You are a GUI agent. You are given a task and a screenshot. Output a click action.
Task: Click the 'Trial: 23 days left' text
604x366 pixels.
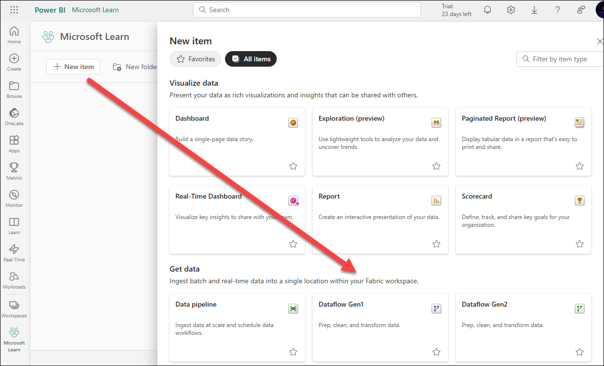[456, 10]
